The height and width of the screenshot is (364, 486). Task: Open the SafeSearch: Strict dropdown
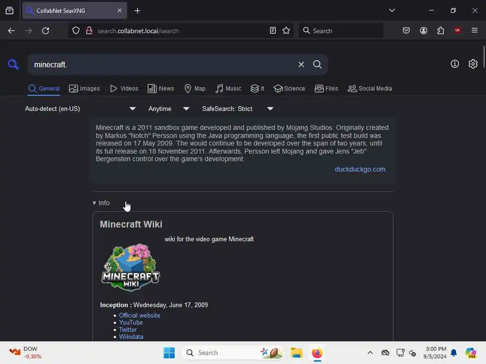pyautogui.click(x=238, y=109)
